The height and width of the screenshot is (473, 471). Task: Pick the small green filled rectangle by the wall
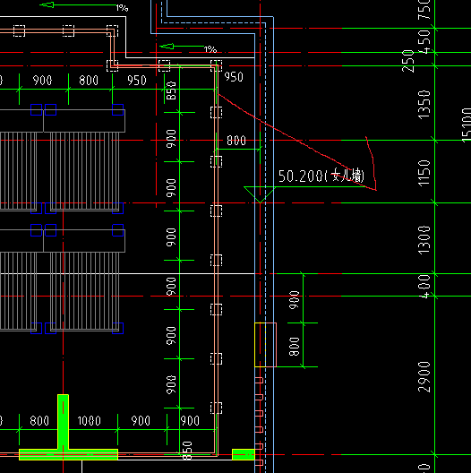coord(244,454)
